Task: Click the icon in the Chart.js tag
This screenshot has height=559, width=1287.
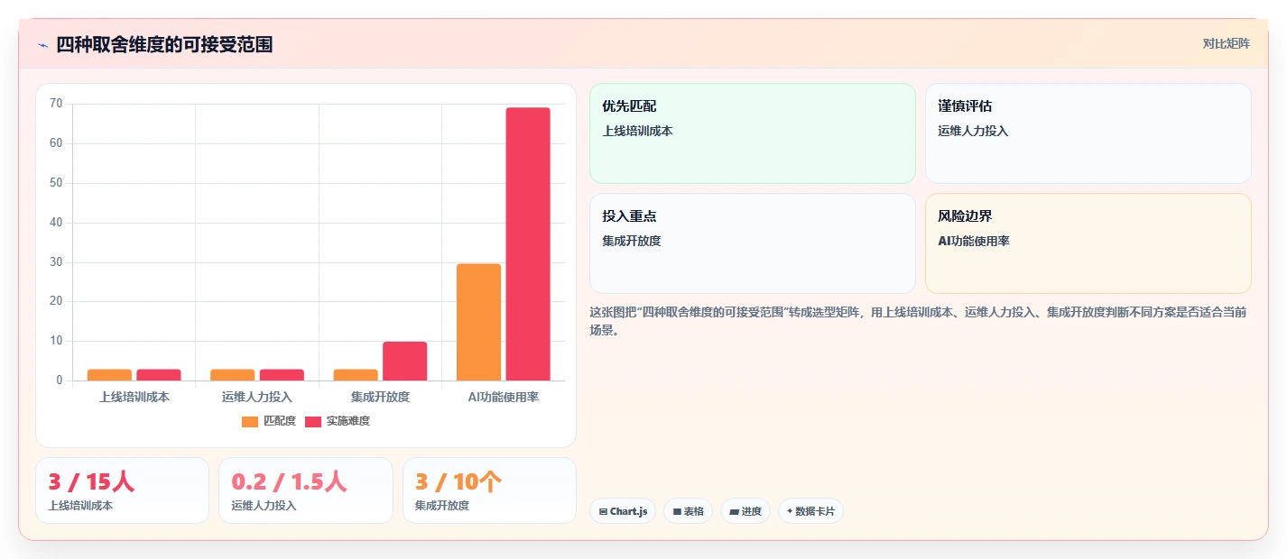Action: tap(603, 511)
